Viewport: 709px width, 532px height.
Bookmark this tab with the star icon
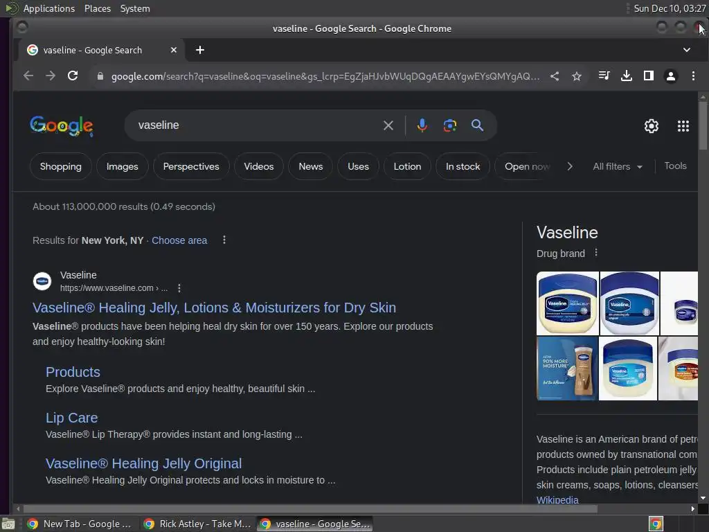[577, 76]
